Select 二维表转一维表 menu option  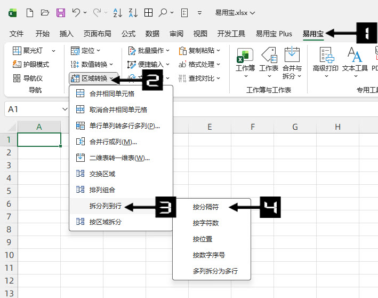point(119,158)
